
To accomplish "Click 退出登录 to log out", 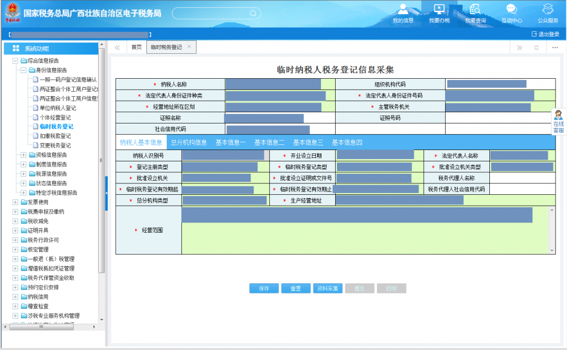I will coord(545,34).
